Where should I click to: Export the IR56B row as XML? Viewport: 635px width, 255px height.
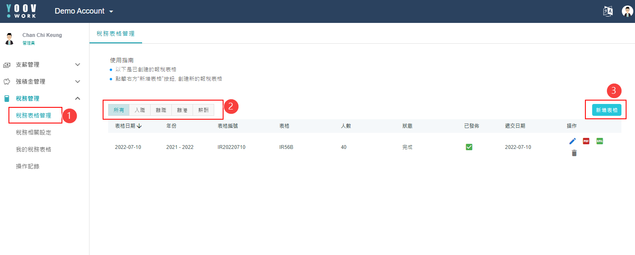pyautogui.click(x=599, y=141)
